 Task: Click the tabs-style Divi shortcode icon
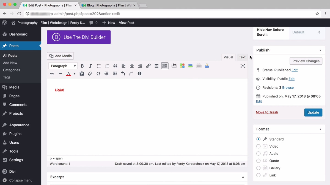199,66
